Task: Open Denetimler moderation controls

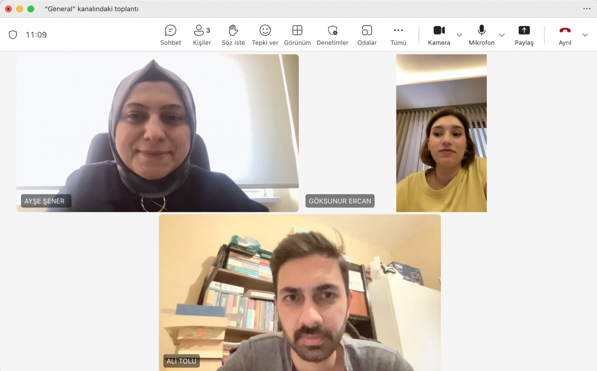Action: [332, 35]
